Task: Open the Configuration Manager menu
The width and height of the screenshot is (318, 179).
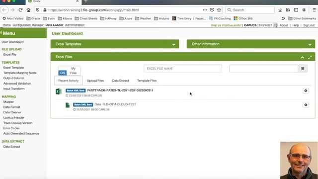Action: pos(28,25)
